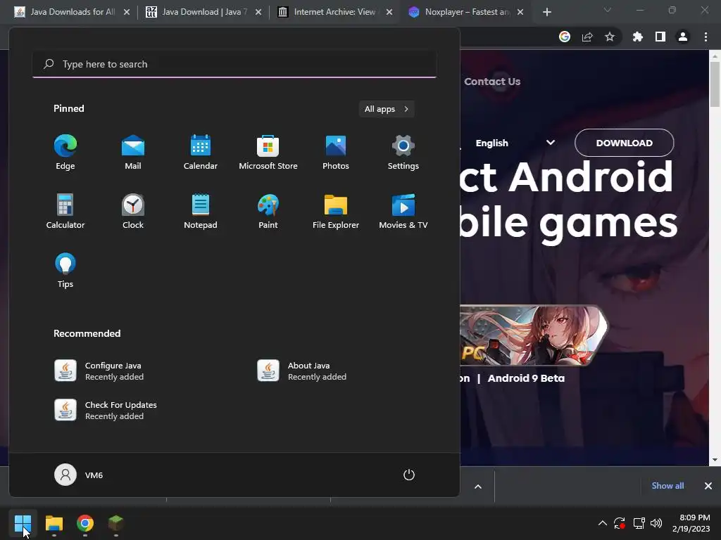721x540 pixels.
Task: Click the Windows Start button on taskbar
Action: (23, 523)
